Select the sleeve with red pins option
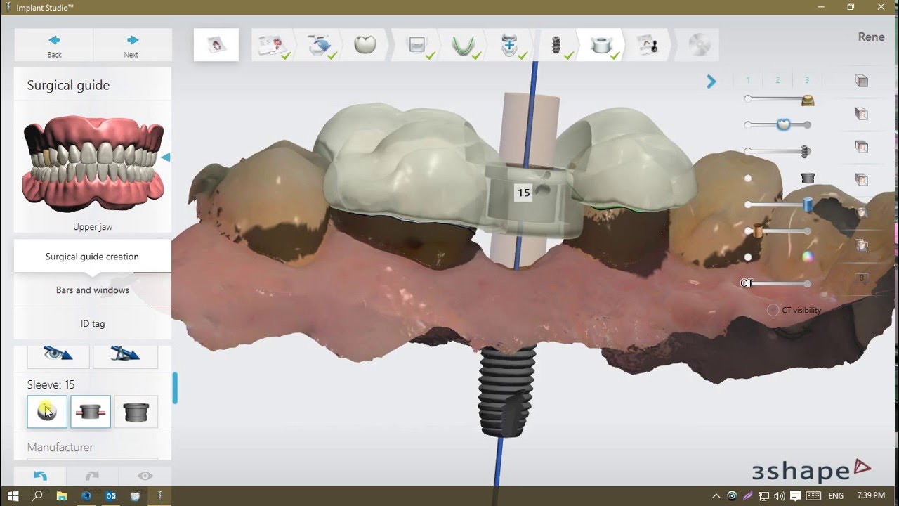 tap(91, 412)
